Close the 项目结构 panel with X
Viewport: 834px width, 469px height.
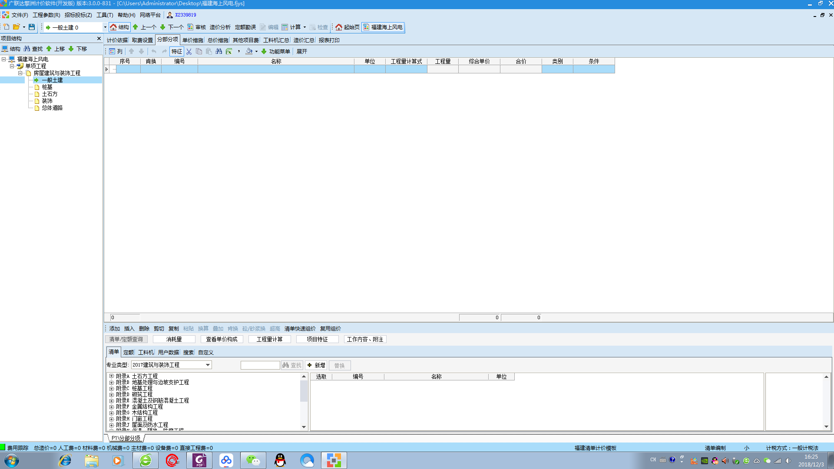99,38
